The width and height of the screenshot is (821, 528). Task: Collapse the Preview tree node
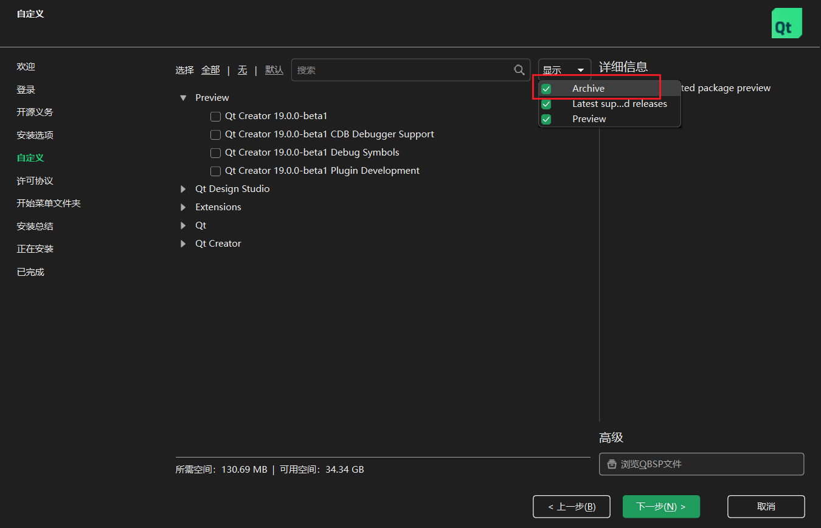(183, 98)
